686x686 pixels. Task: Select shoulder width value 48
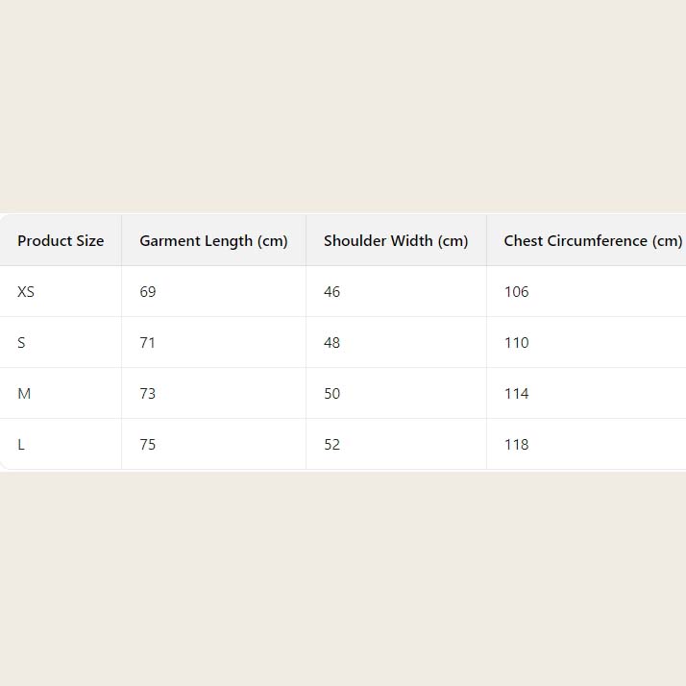pyautogui.click(x=332, y=343)
